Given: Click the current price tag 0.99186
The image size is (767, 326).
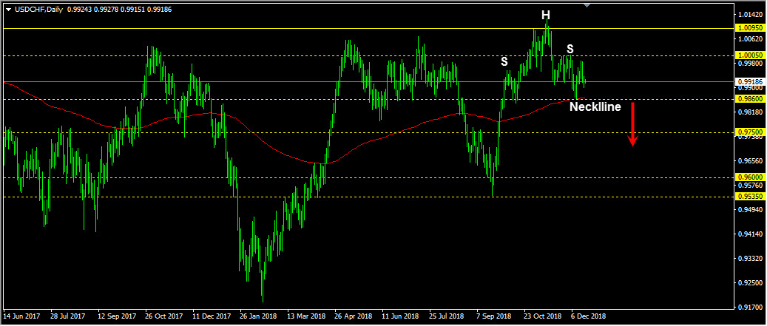Looking at the screenshot, I should (749, 81).
